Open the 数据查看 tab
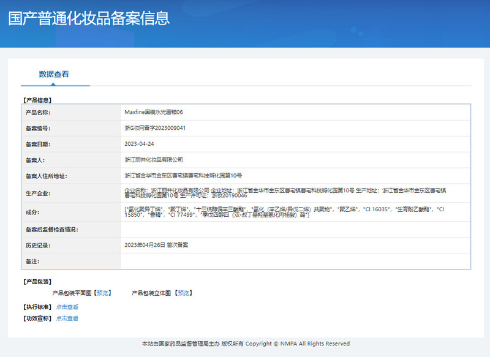This screenshot has width=490, height=357. 54,74
